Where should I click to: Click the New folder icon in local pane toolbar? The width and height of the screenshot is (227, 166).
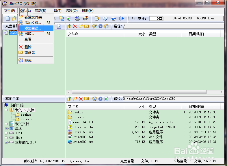[x=75, y=99]
